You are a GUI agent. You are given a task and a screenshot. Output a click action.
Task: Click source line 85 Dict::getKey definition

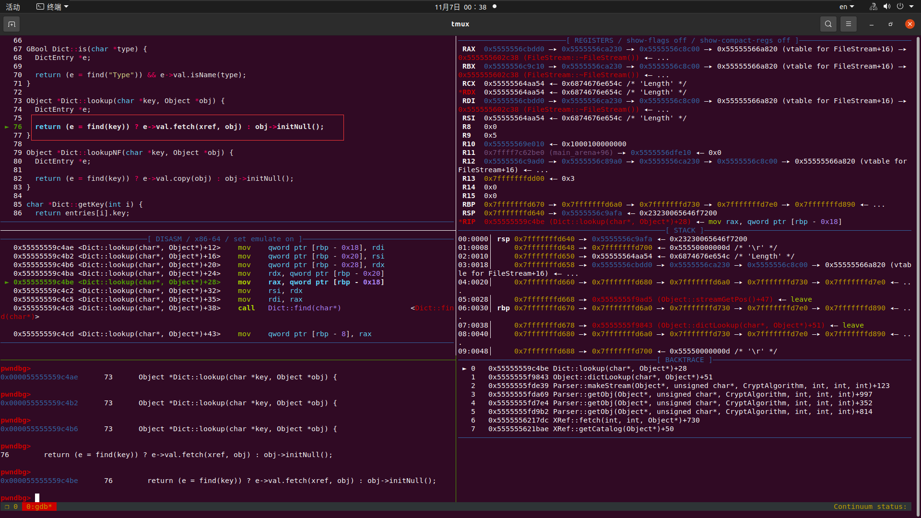[x=84, y=204]
